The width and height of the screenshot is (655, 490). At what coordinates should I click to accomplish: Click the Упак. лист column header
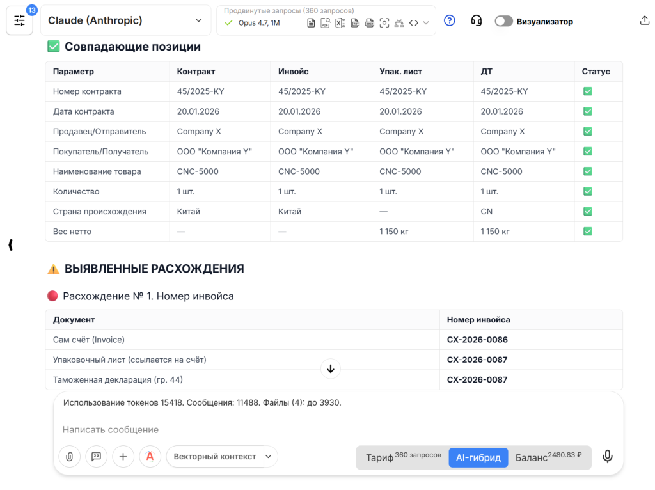[400, 72]
